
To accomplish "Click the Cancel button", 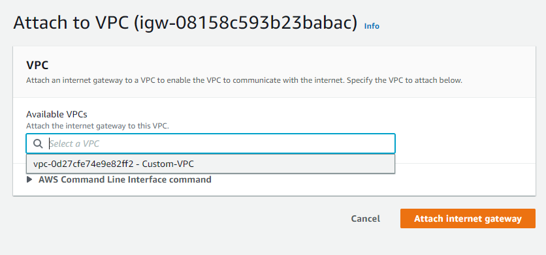I will 365,218.
